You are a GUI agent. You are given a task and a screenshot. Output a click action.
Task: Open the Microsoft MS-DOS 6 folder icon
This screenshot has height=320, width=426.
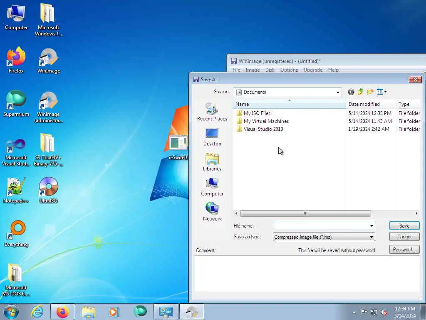click(16, 280)
